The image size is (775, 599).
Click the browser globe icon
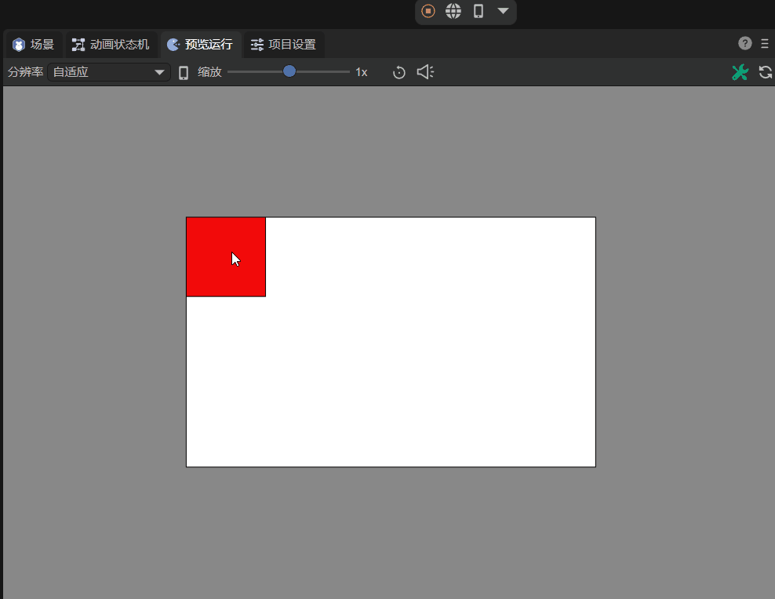tap(453, 11)
